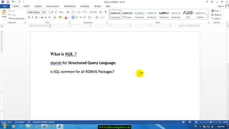Click Grow Font icon

click(52, 12)
